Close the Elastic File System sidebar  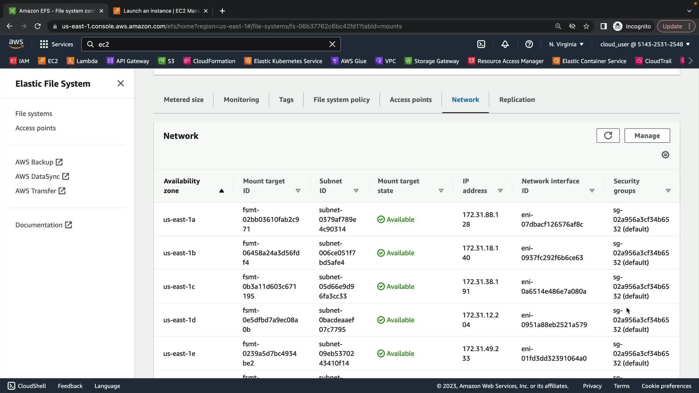pos(121,83)
